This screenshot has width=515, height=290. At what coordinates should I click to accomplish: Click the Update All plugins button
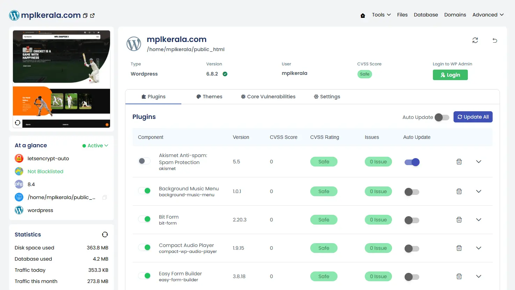point(473,117)
